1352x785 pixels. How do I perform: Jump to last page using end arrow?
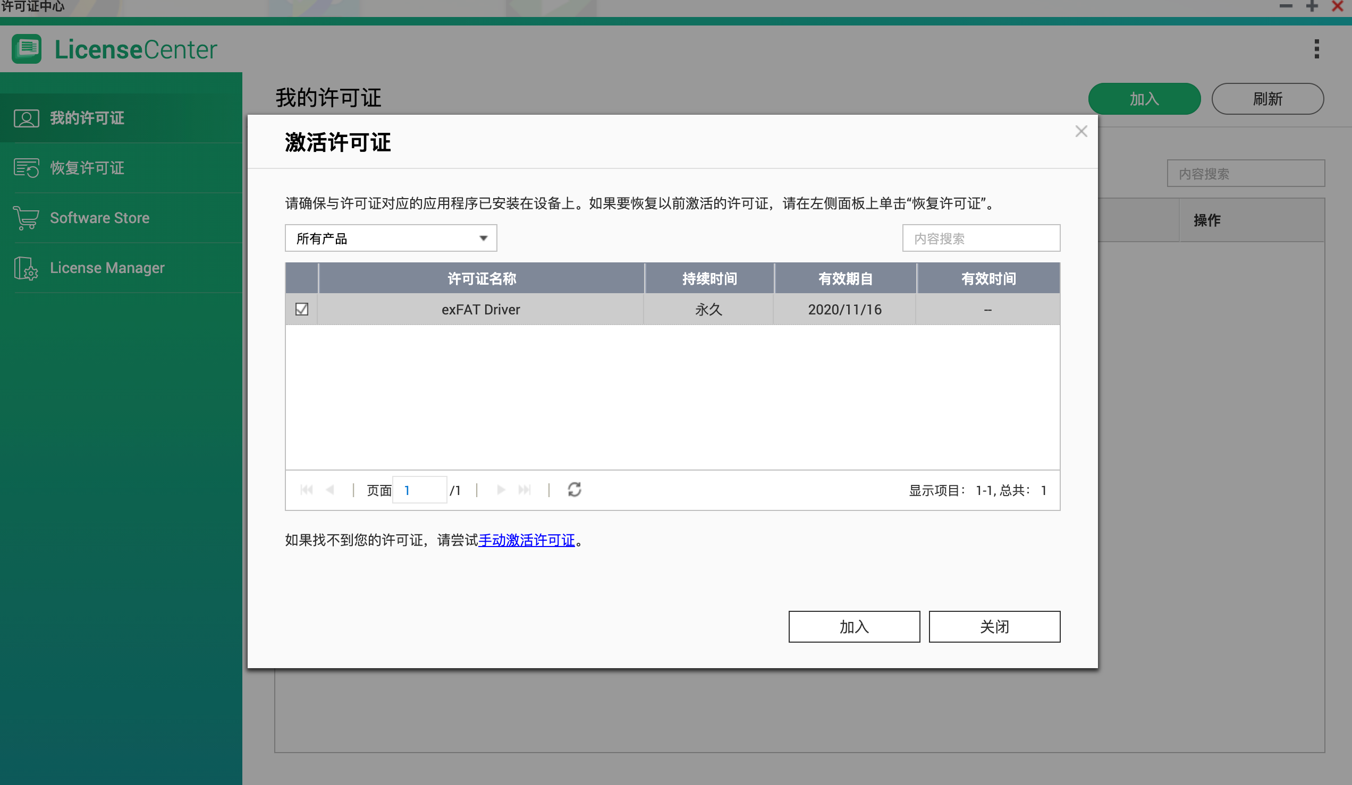pos(525,490)
